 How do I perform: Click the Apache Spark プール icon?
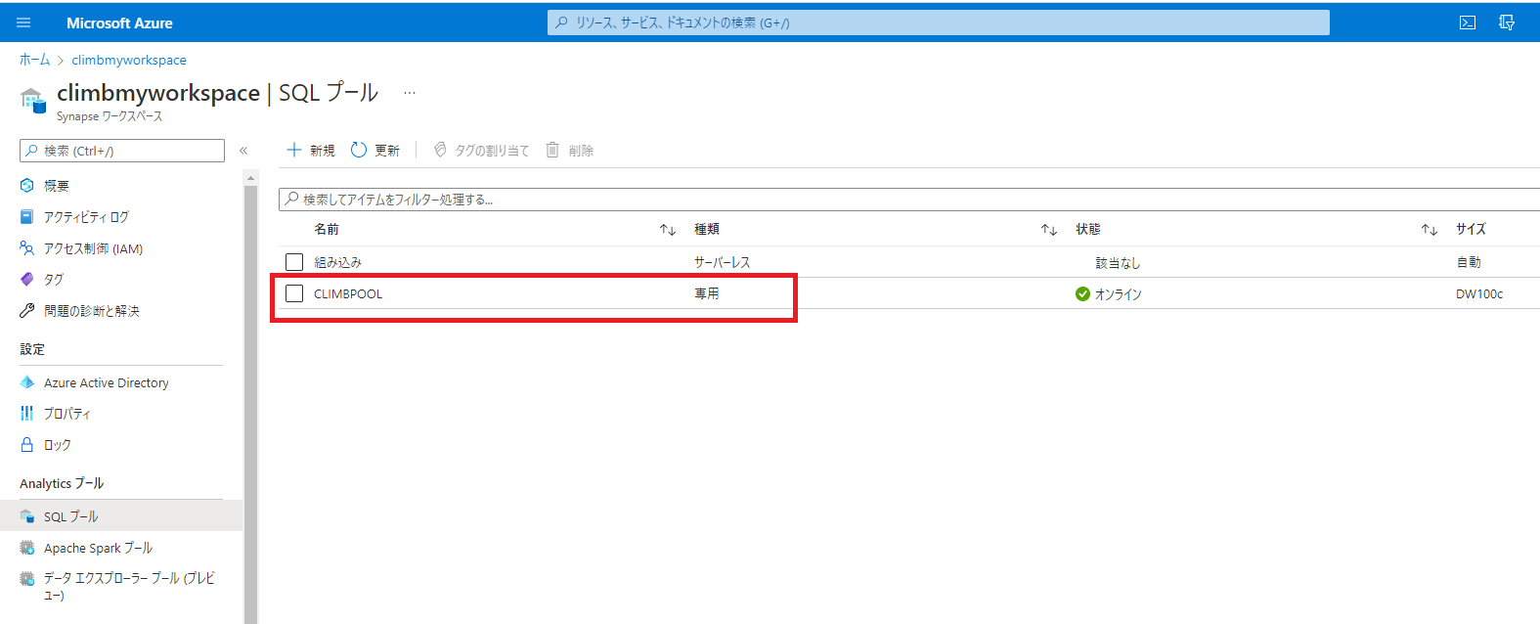(x=27, y=548)
